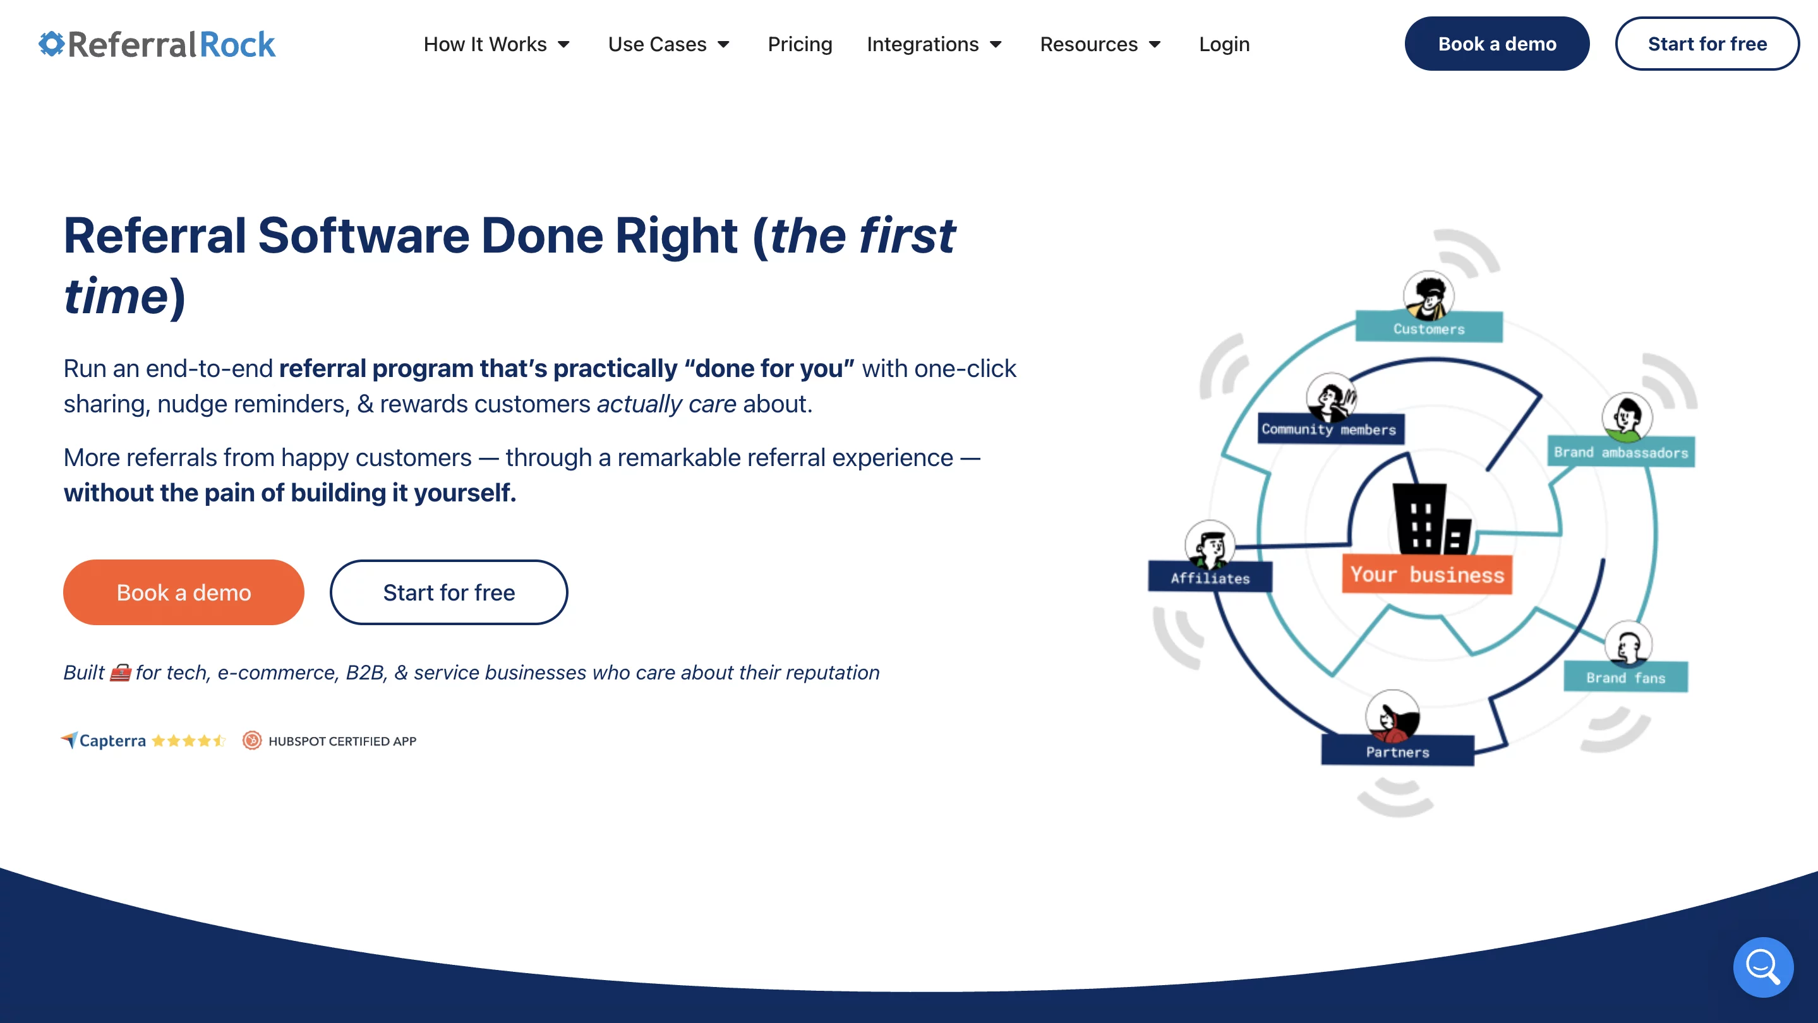1818x1023 pixels.
Task: Expand the How It Works dropdown
Action: (x=496, y=44)
